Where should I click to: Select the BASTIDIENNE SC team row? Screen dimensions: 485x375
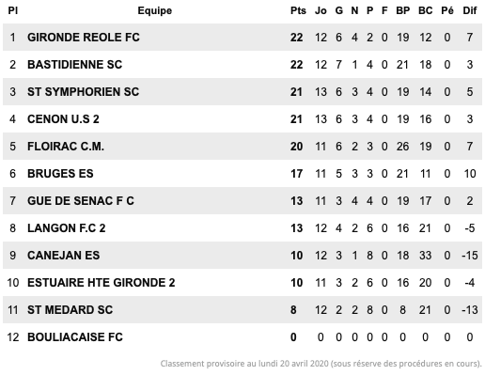242,65
